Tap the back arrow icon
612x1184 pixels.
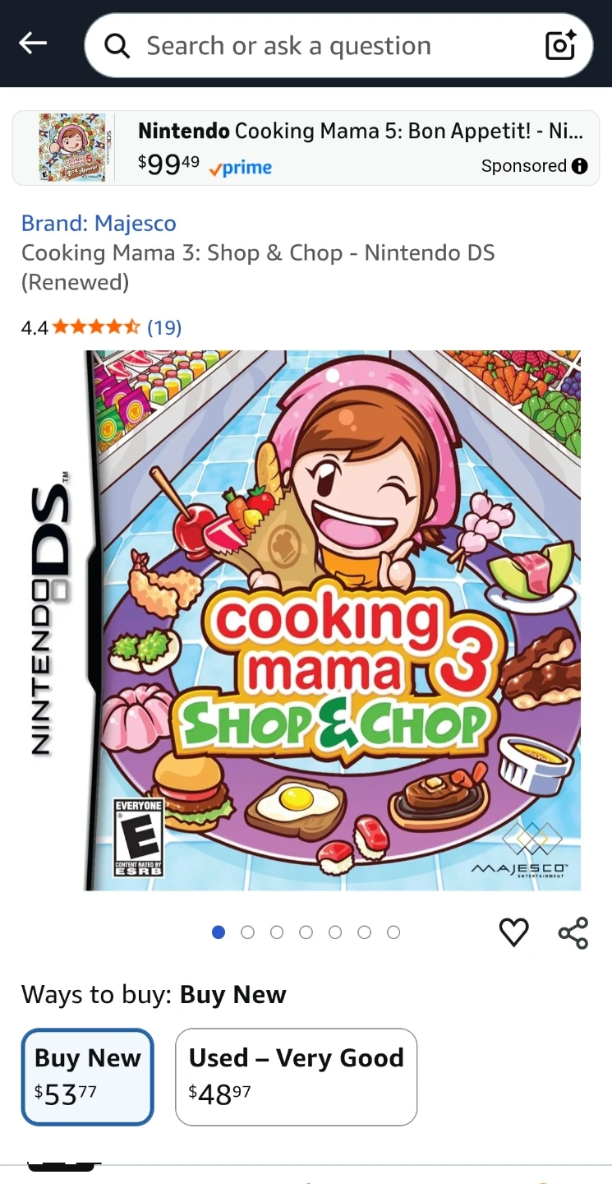point(33,44)
